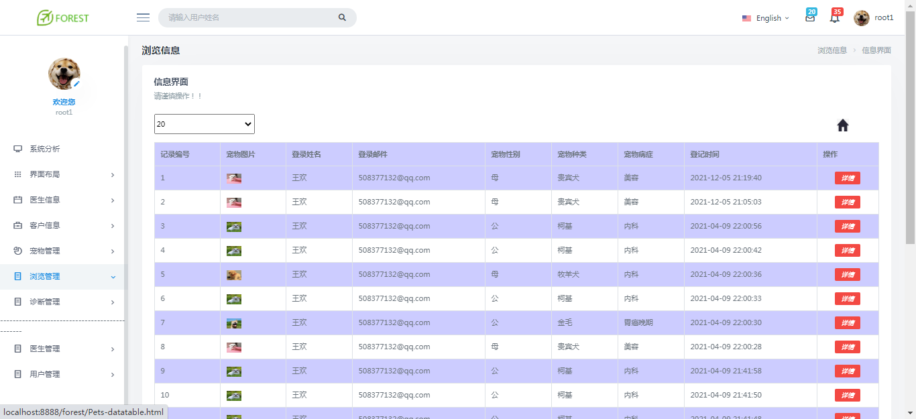Expand the 界面布局 sidebar menu
Screen dimensions: 916x419
pos(64,174)
